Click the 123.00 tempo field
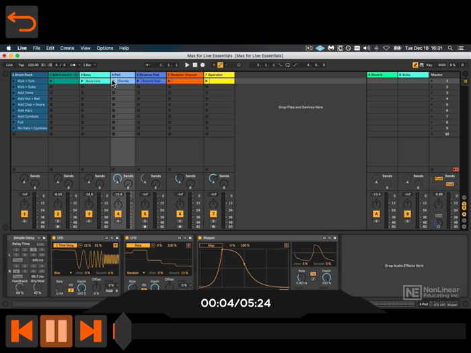Image resolution: width=471 pixels, height=353 pixels. click(x=33, y=65)
